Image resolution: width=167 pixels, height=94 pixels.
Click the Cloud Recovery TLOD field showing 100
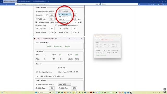coord(75,22)
